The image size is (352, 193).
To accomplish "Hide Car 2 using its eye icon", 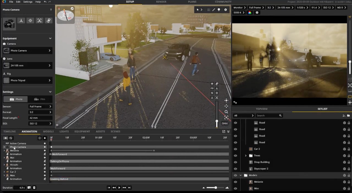I will [235, 149].
